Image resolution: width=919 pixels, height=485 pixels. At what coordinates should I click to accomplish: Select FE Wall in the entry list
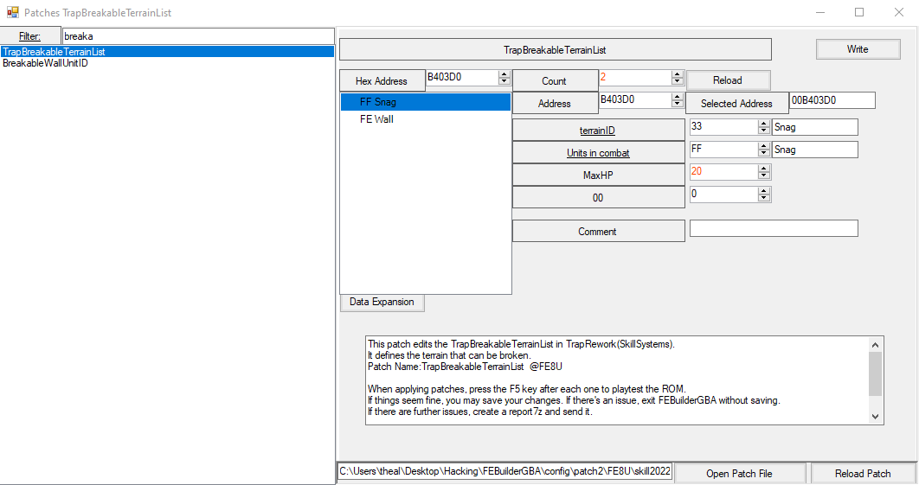point(376,119)
